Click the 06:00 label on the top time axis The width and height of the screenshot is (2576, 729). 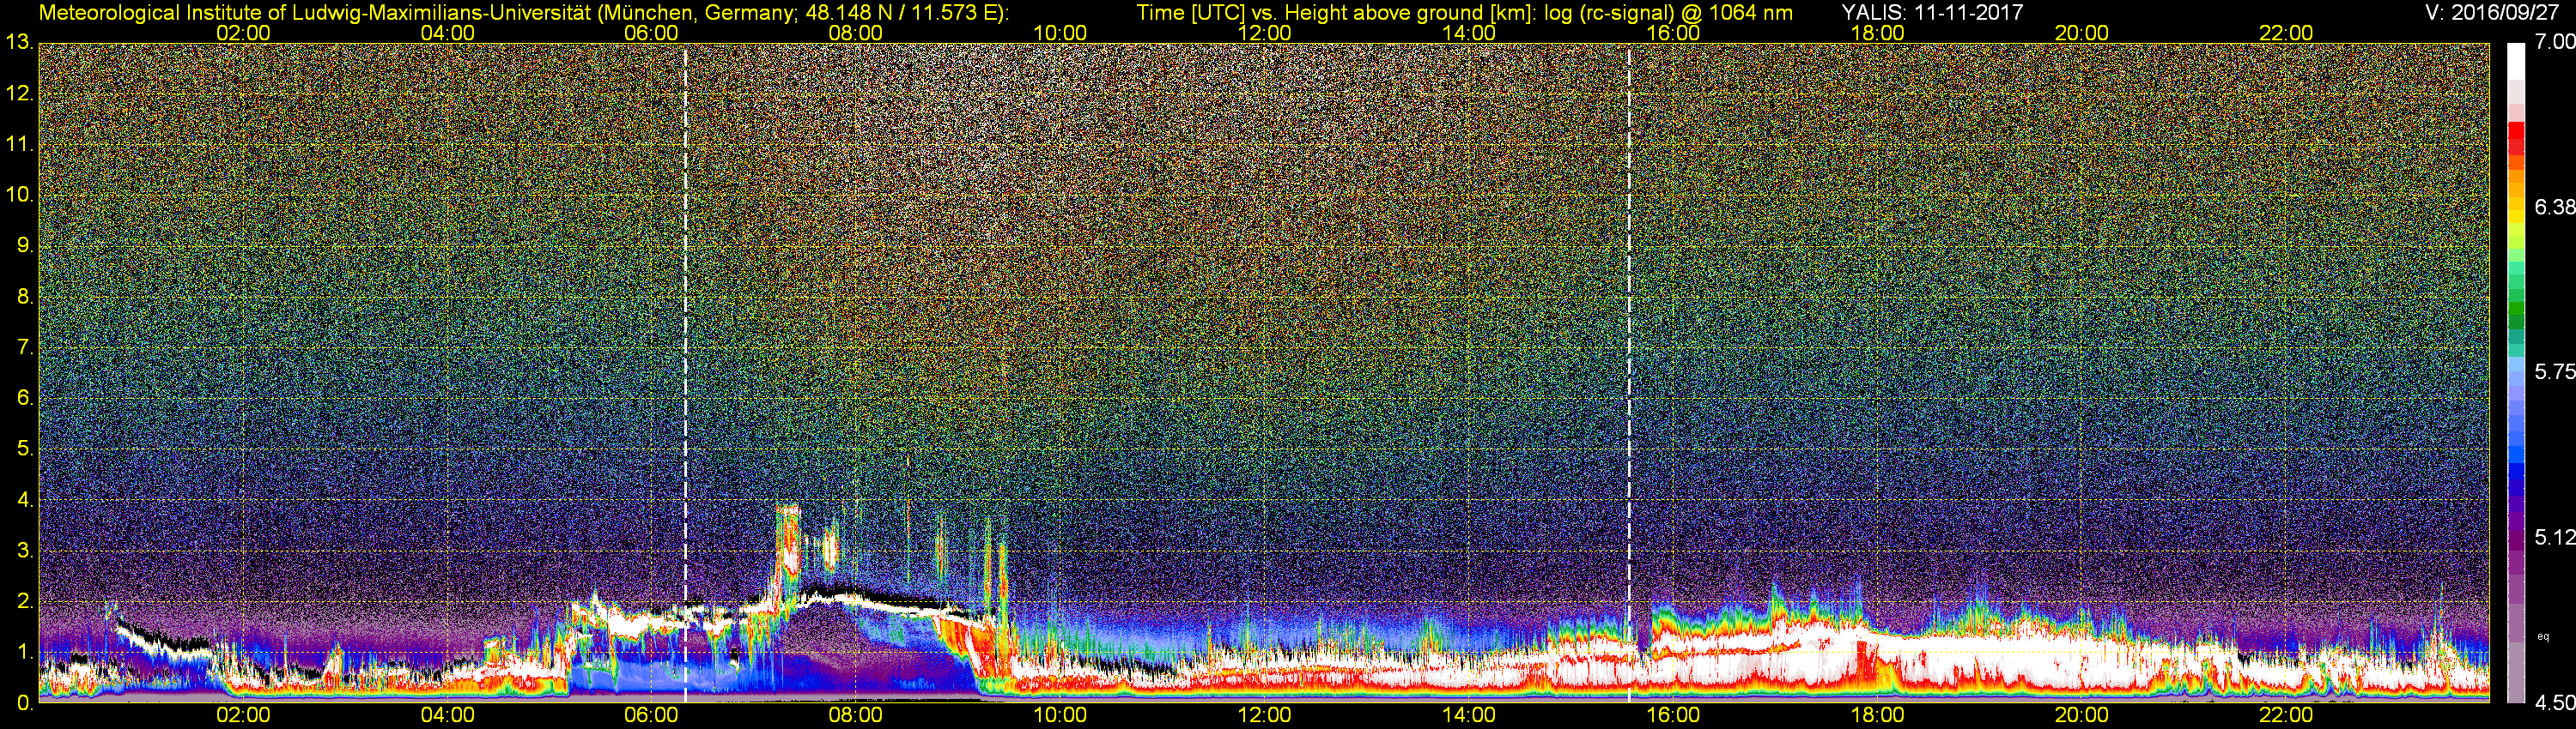[651, 33]
